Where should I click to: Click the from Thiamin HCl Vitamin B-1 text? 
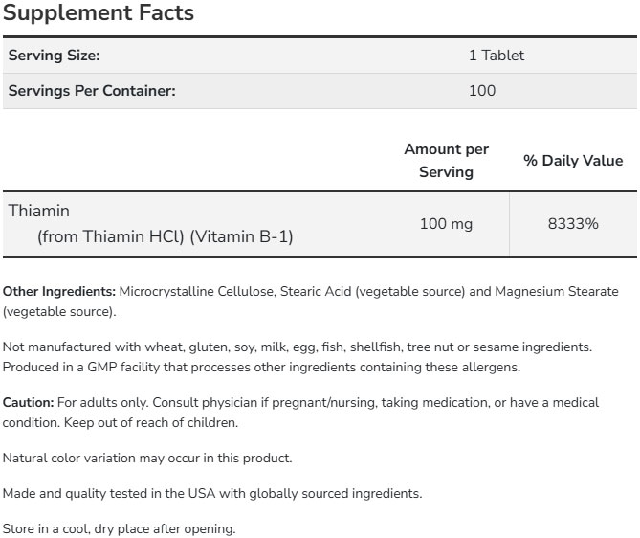(x=165, y=235)
